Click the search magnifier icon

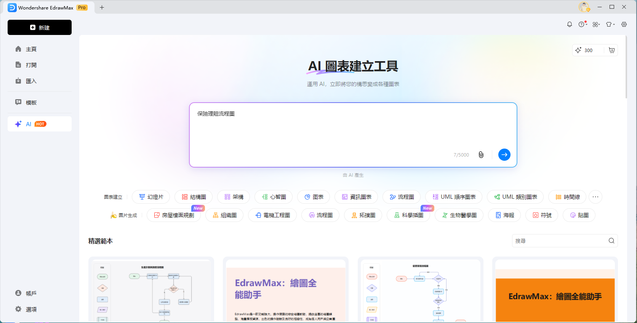click(611, 241)
